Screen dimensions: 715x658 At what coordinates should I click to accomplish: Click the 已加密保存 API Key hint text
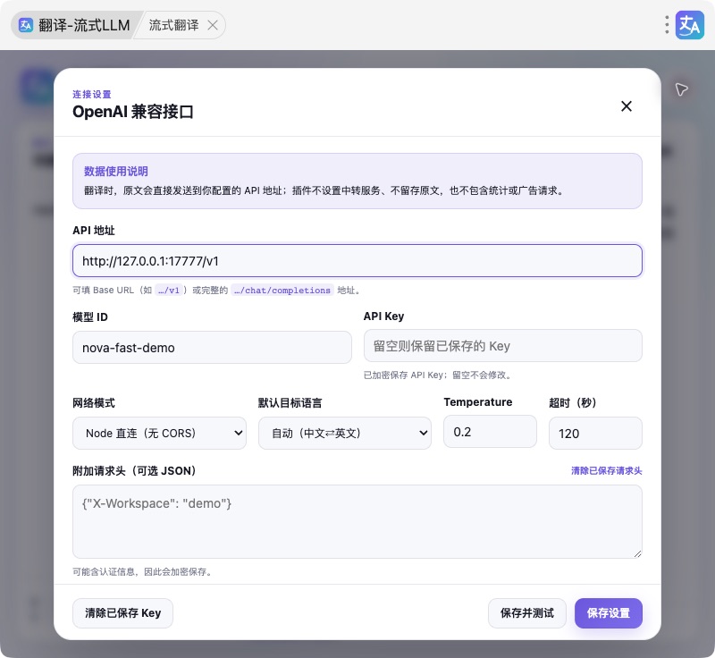(x=439, y=375)
